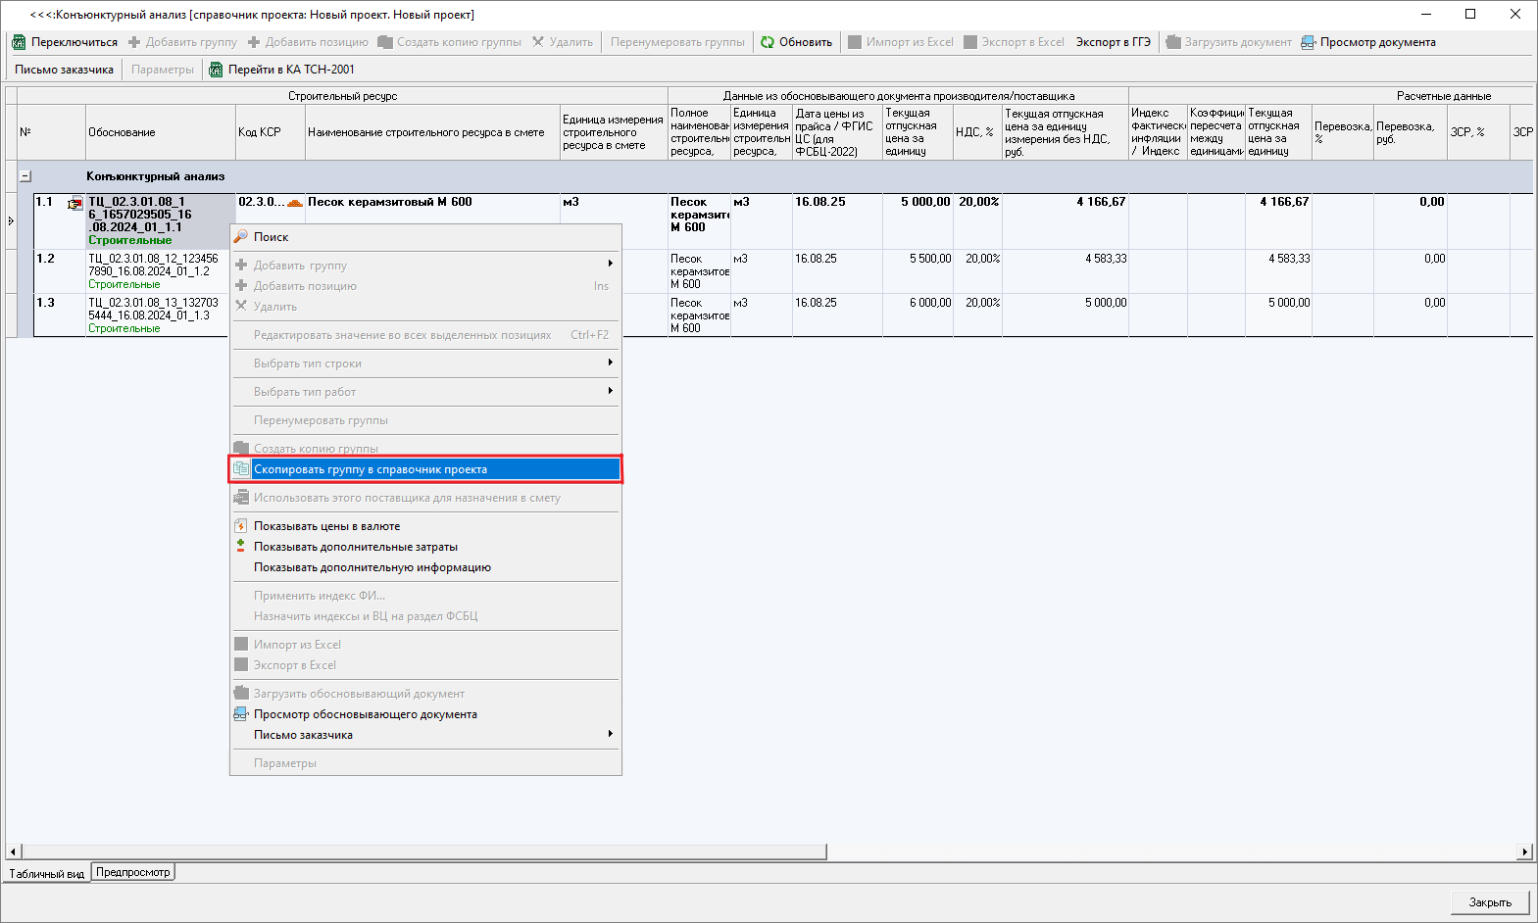Image resolution: width=1538 pixels, height=923 pixels.
Task: Expand the Выбрать тип строки submenu arrow
Action: point(610,363)
